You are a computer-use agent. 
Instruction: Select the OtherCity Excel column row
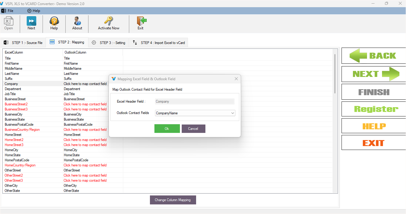(x=11, y=186)
